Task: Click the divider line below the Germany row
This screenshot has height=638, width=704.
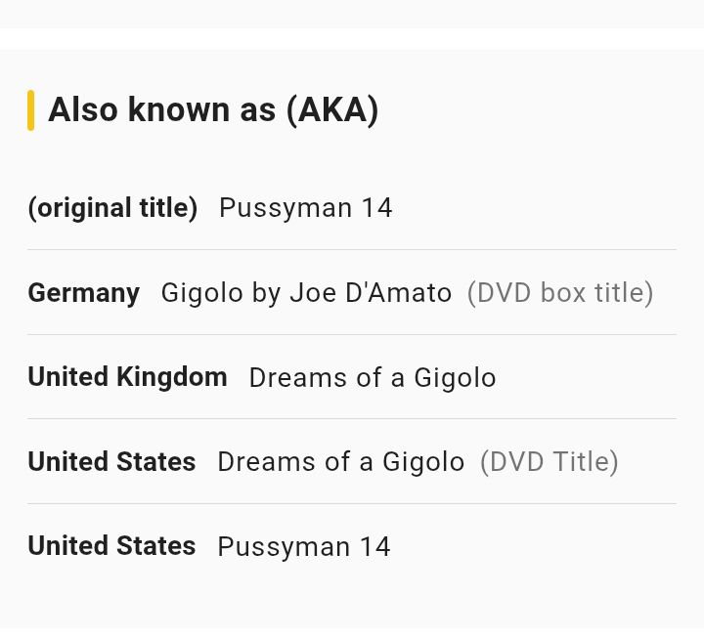Action: coord(352,335)
